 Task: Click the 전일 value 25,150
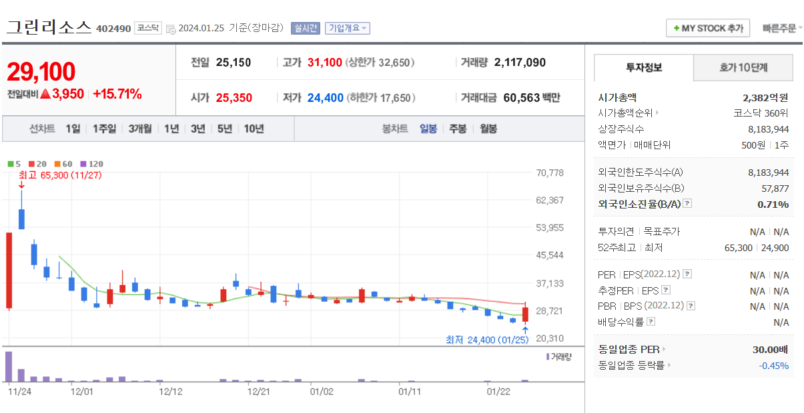click(x=234, y=63)
